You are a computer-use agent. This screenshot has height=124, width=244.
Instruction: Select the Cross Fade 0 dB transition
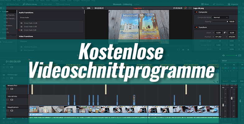[x=31, y=30]
